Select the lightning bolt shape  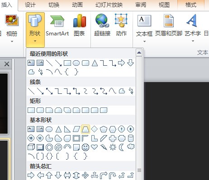(x=104, y=147)
